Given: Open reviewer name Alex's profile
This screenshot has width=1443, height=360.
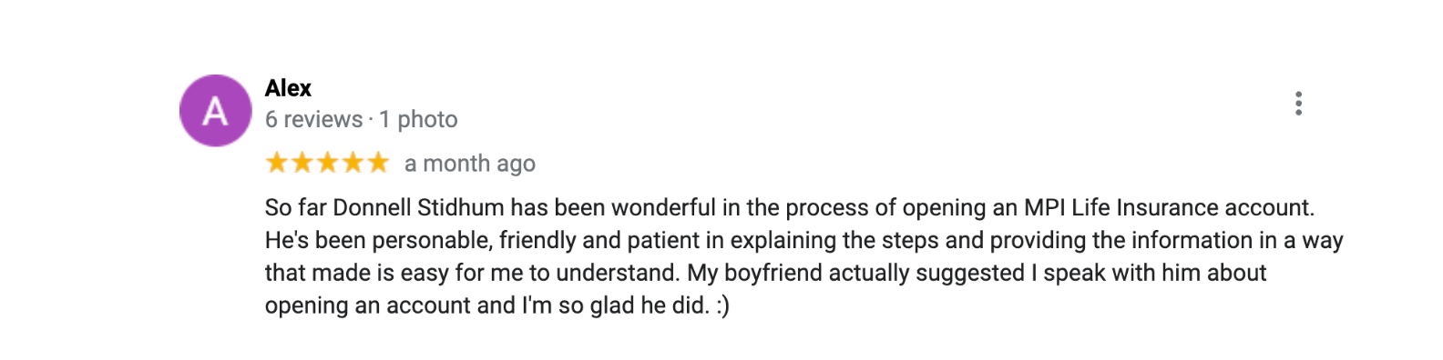Looking at the screenshot, I should pos(288,88).
